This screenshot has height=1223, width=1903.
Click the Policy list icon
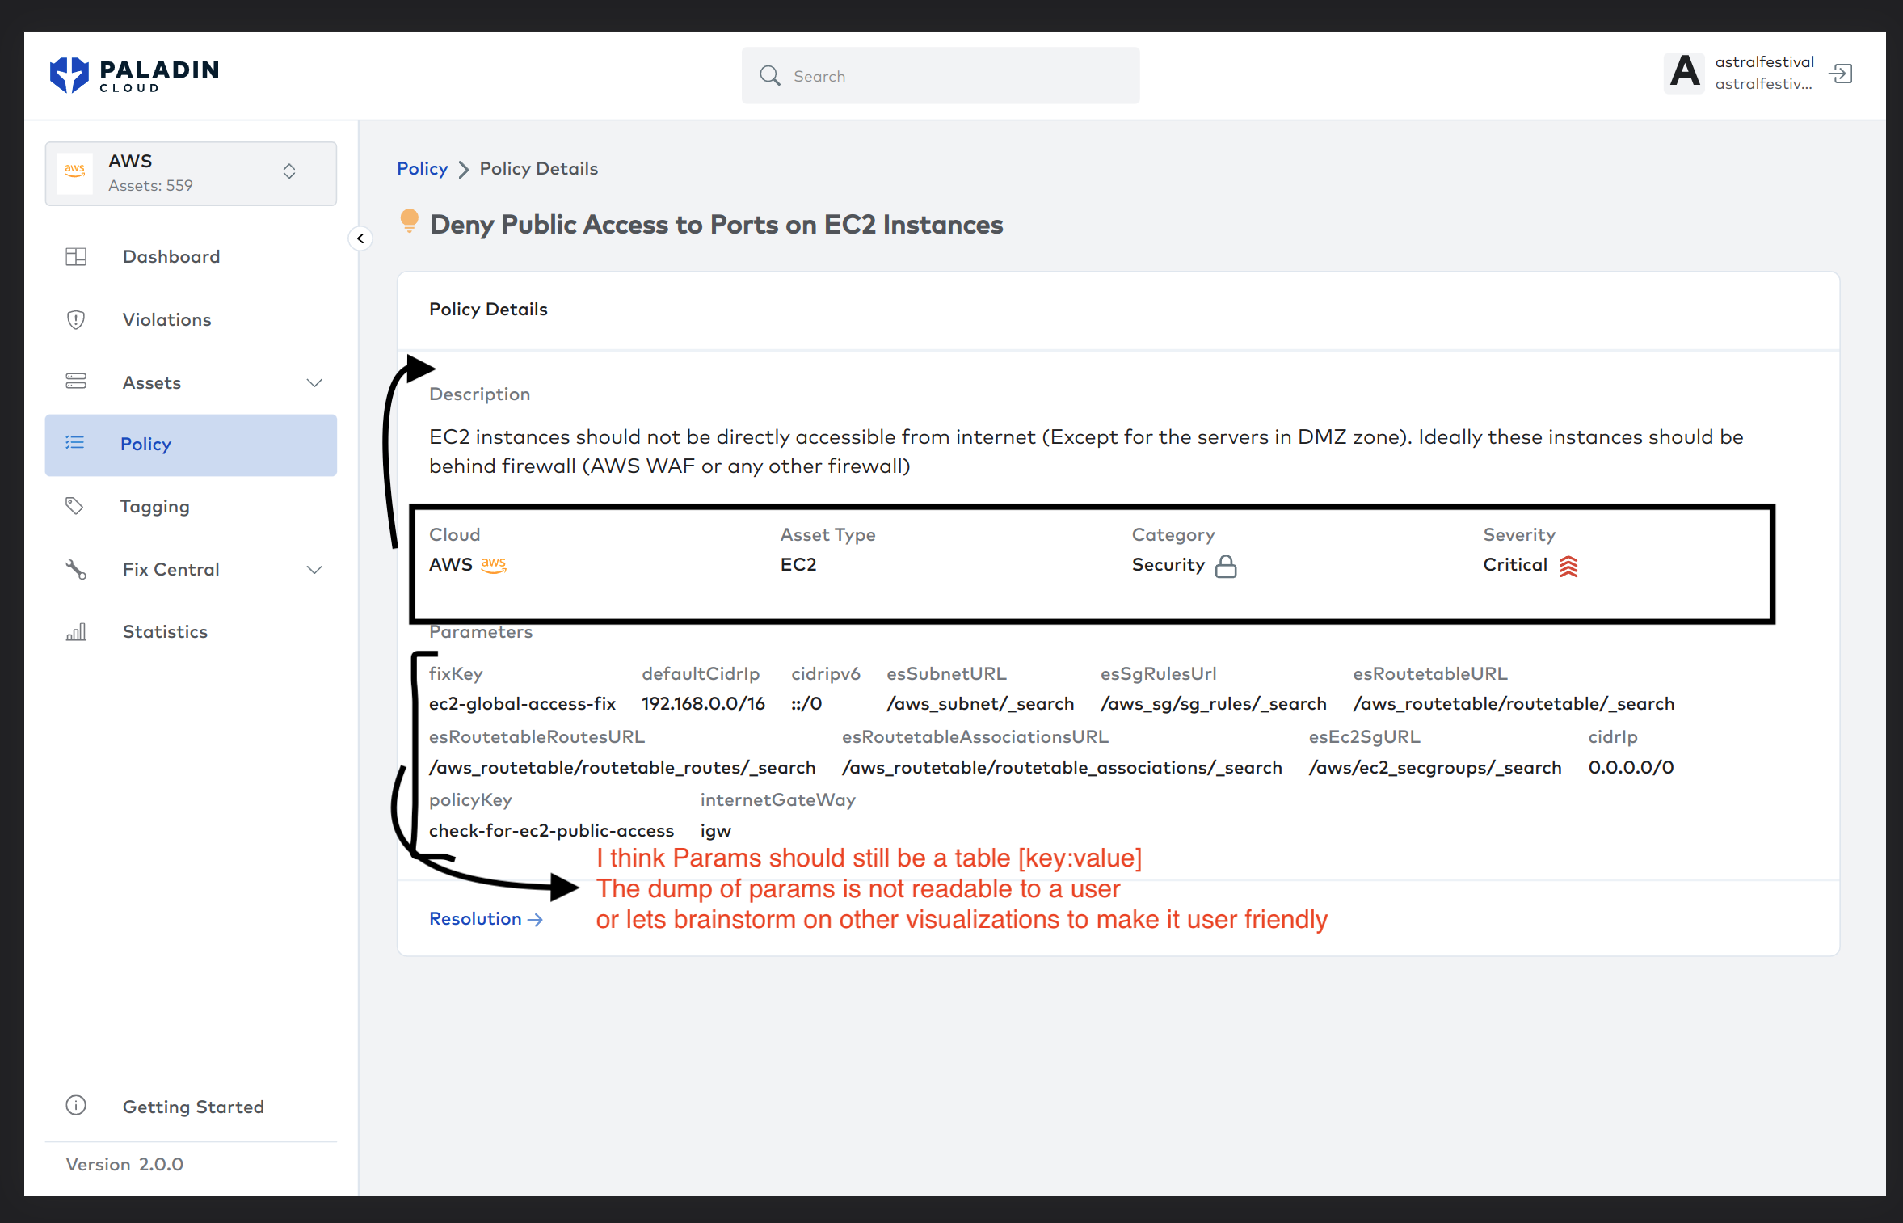[x=75, y=443]
